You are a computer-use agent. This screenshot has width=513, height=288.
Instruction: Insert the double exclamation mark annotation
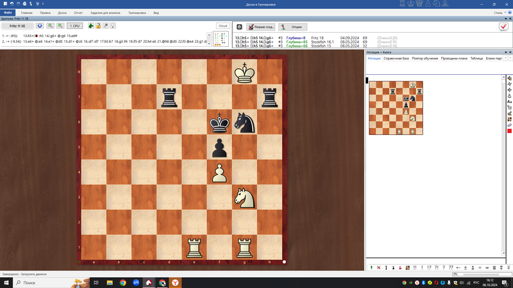click(x=415, y=268)
